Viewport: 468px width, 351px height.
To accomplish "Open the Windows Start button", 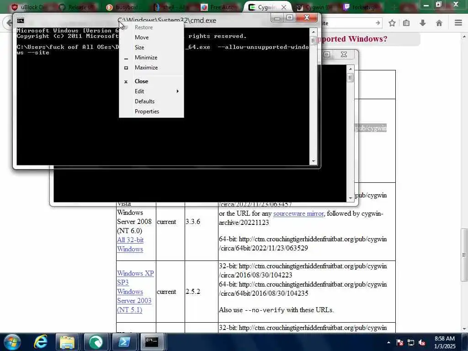I will (x=12, y=342).
